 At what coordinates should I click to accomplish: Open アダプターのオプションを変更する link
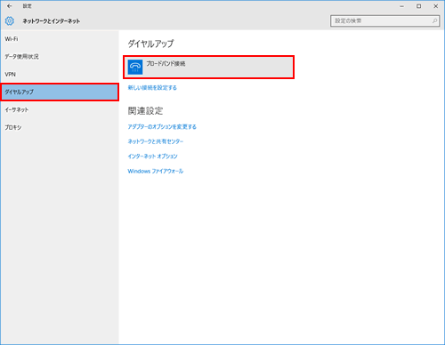click(162, 127)
